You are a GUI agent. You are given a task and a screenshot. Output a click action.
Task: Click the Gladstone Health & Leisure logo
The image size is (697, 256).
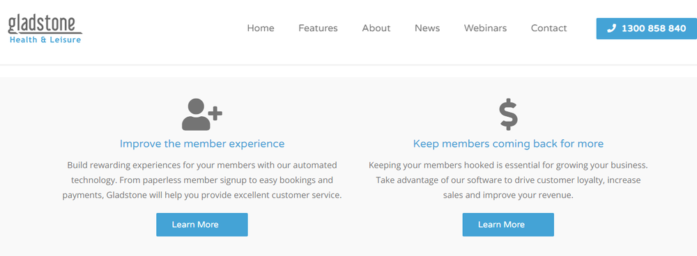tap(45, 29)
